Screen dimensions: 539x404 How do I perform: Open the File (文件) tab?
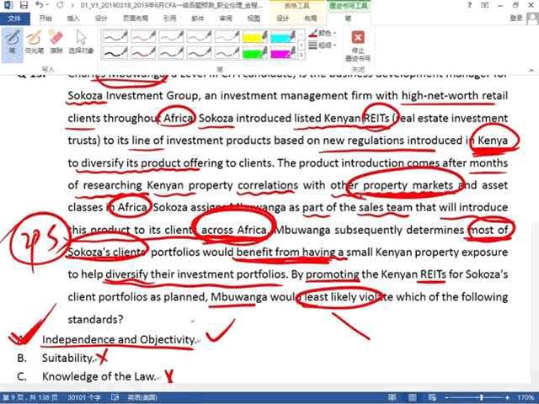coord(14,19)
